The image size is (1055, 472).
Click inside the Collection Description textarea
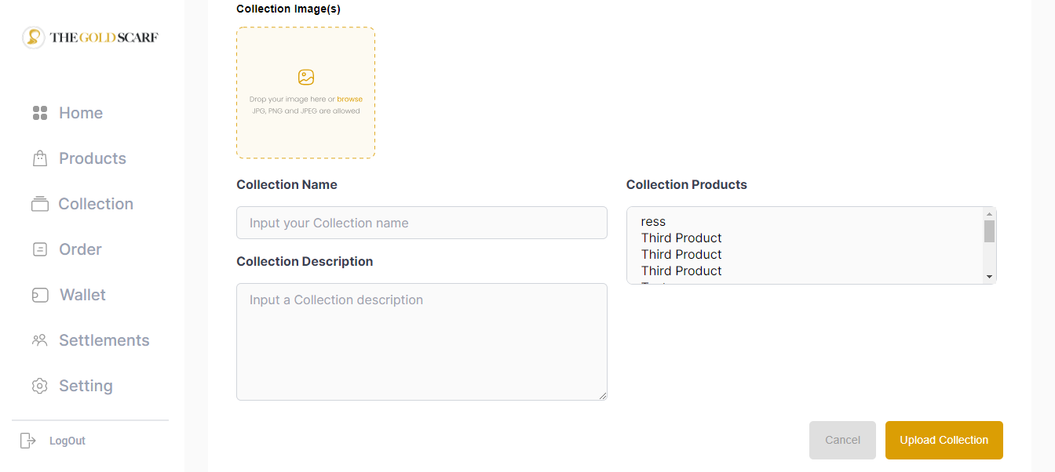[422, 342]
